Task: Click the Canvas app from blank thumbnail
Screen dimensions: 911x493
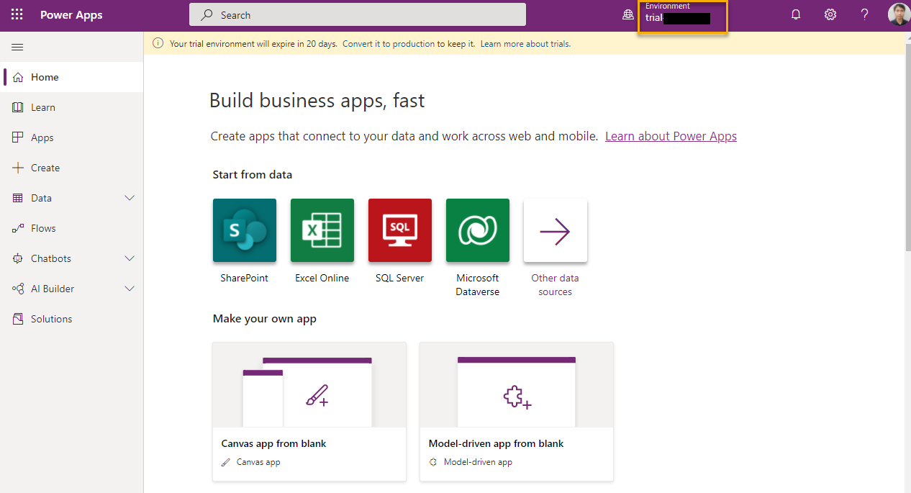Action: coord(309,385)
